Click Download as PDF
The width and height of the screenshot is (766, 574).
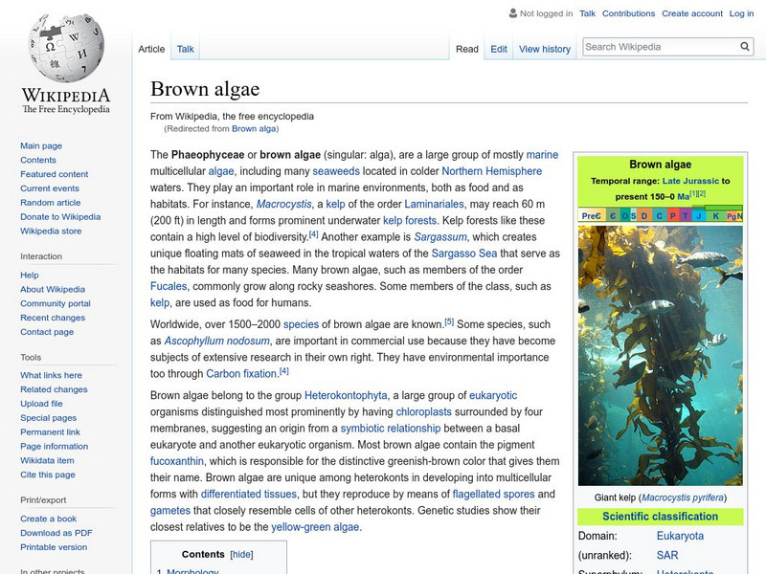(x=56, y=533)
